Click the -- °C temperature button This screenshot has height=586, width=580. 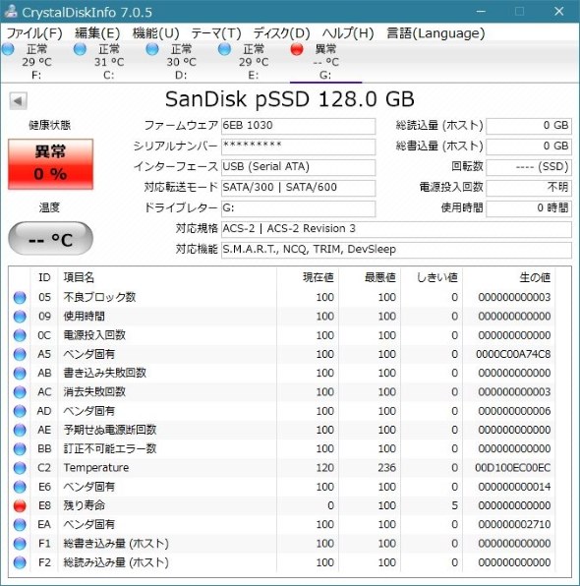pos(50,239)
